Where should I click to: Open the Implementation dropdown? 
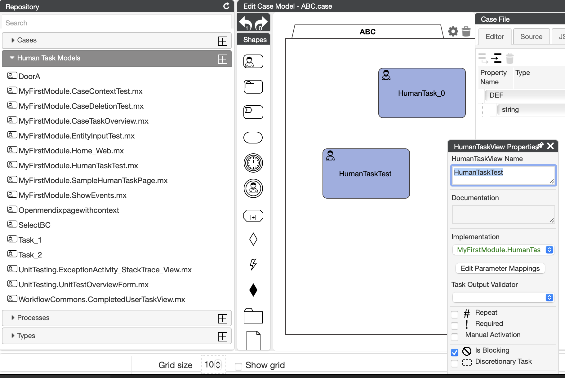click(x=503, y=250)
